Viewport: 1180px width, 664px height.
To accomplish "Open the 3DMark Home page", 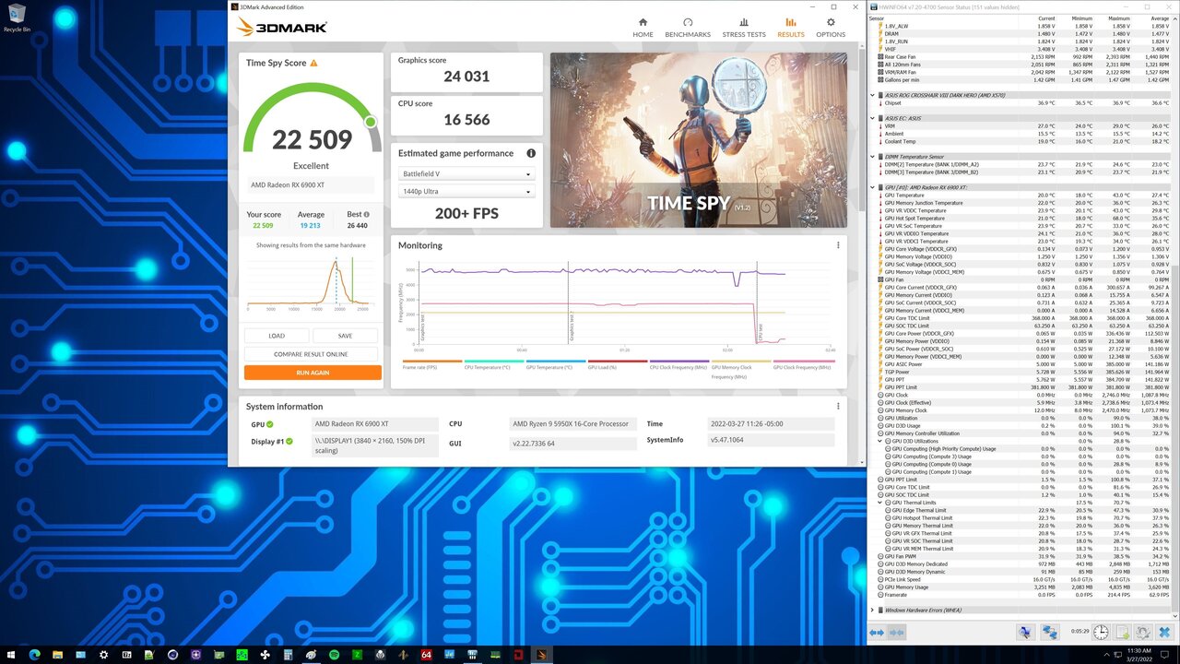I will 643,27.
